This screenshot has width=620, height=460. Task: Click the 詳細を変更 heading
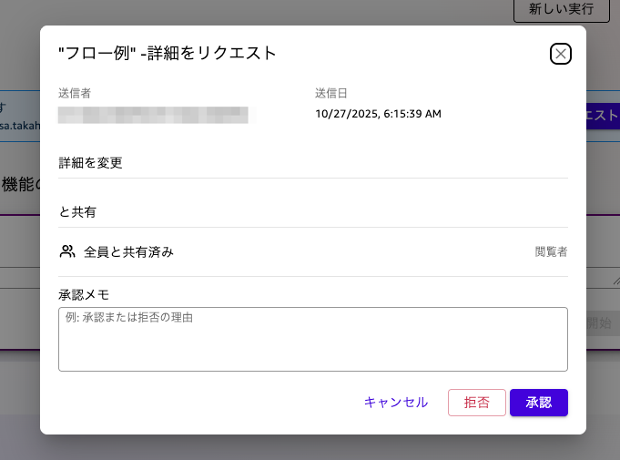[90, 163]
